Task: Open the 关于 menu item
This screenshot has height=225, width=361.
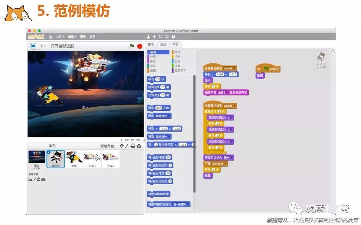Action: click(x=92, y=37)
